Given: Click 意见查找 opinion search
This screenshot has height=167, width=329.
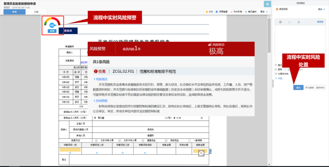Looking at the screenshot, I should 251,12.
